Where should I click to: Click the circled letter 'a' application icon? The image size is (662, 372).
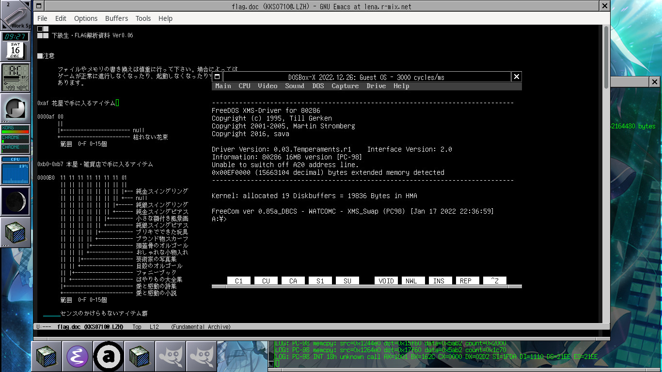click(109, 356)
